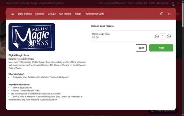
Task: Click the 'Merlin Magic Pass' ticket label
Action: [101, 34]
